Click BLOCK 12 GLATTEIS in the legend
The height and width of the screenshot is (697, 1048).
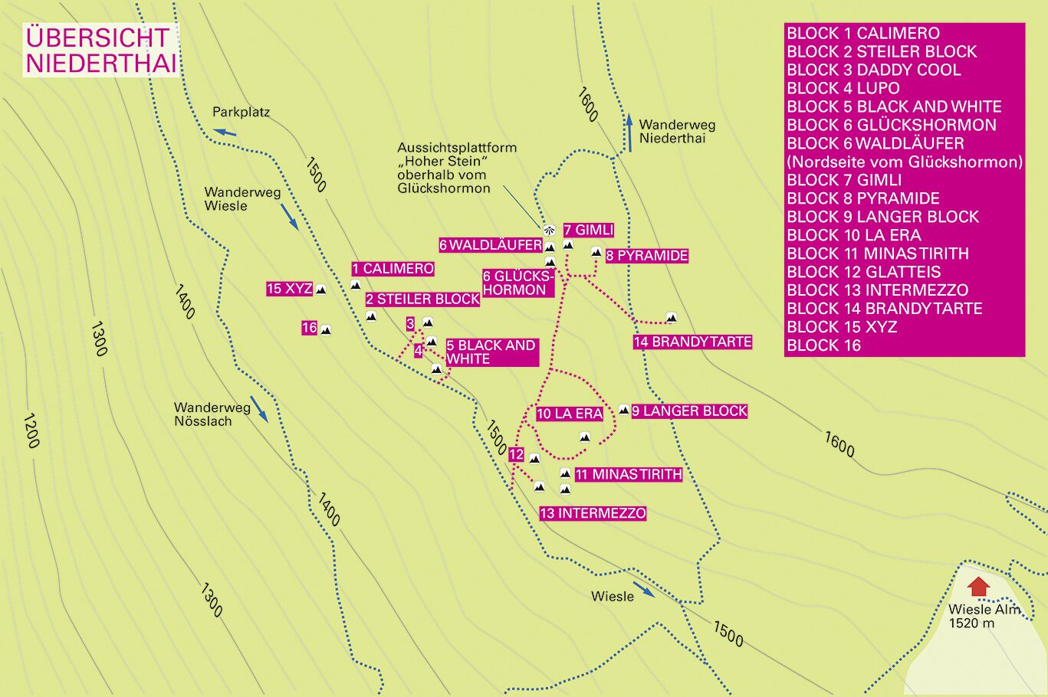tap(863, 272)
